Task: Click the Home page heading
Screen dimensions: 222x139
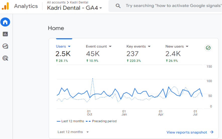Action: click(56, 28)
